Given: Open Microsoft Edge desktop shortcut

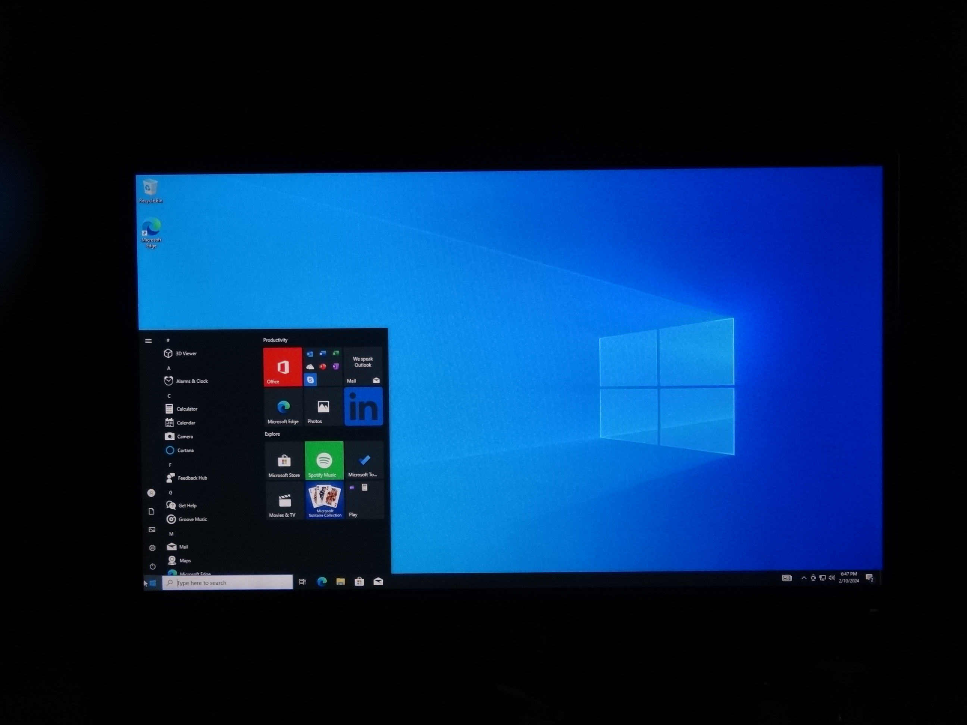Looking at the screenshot, I should pos(151,233).
